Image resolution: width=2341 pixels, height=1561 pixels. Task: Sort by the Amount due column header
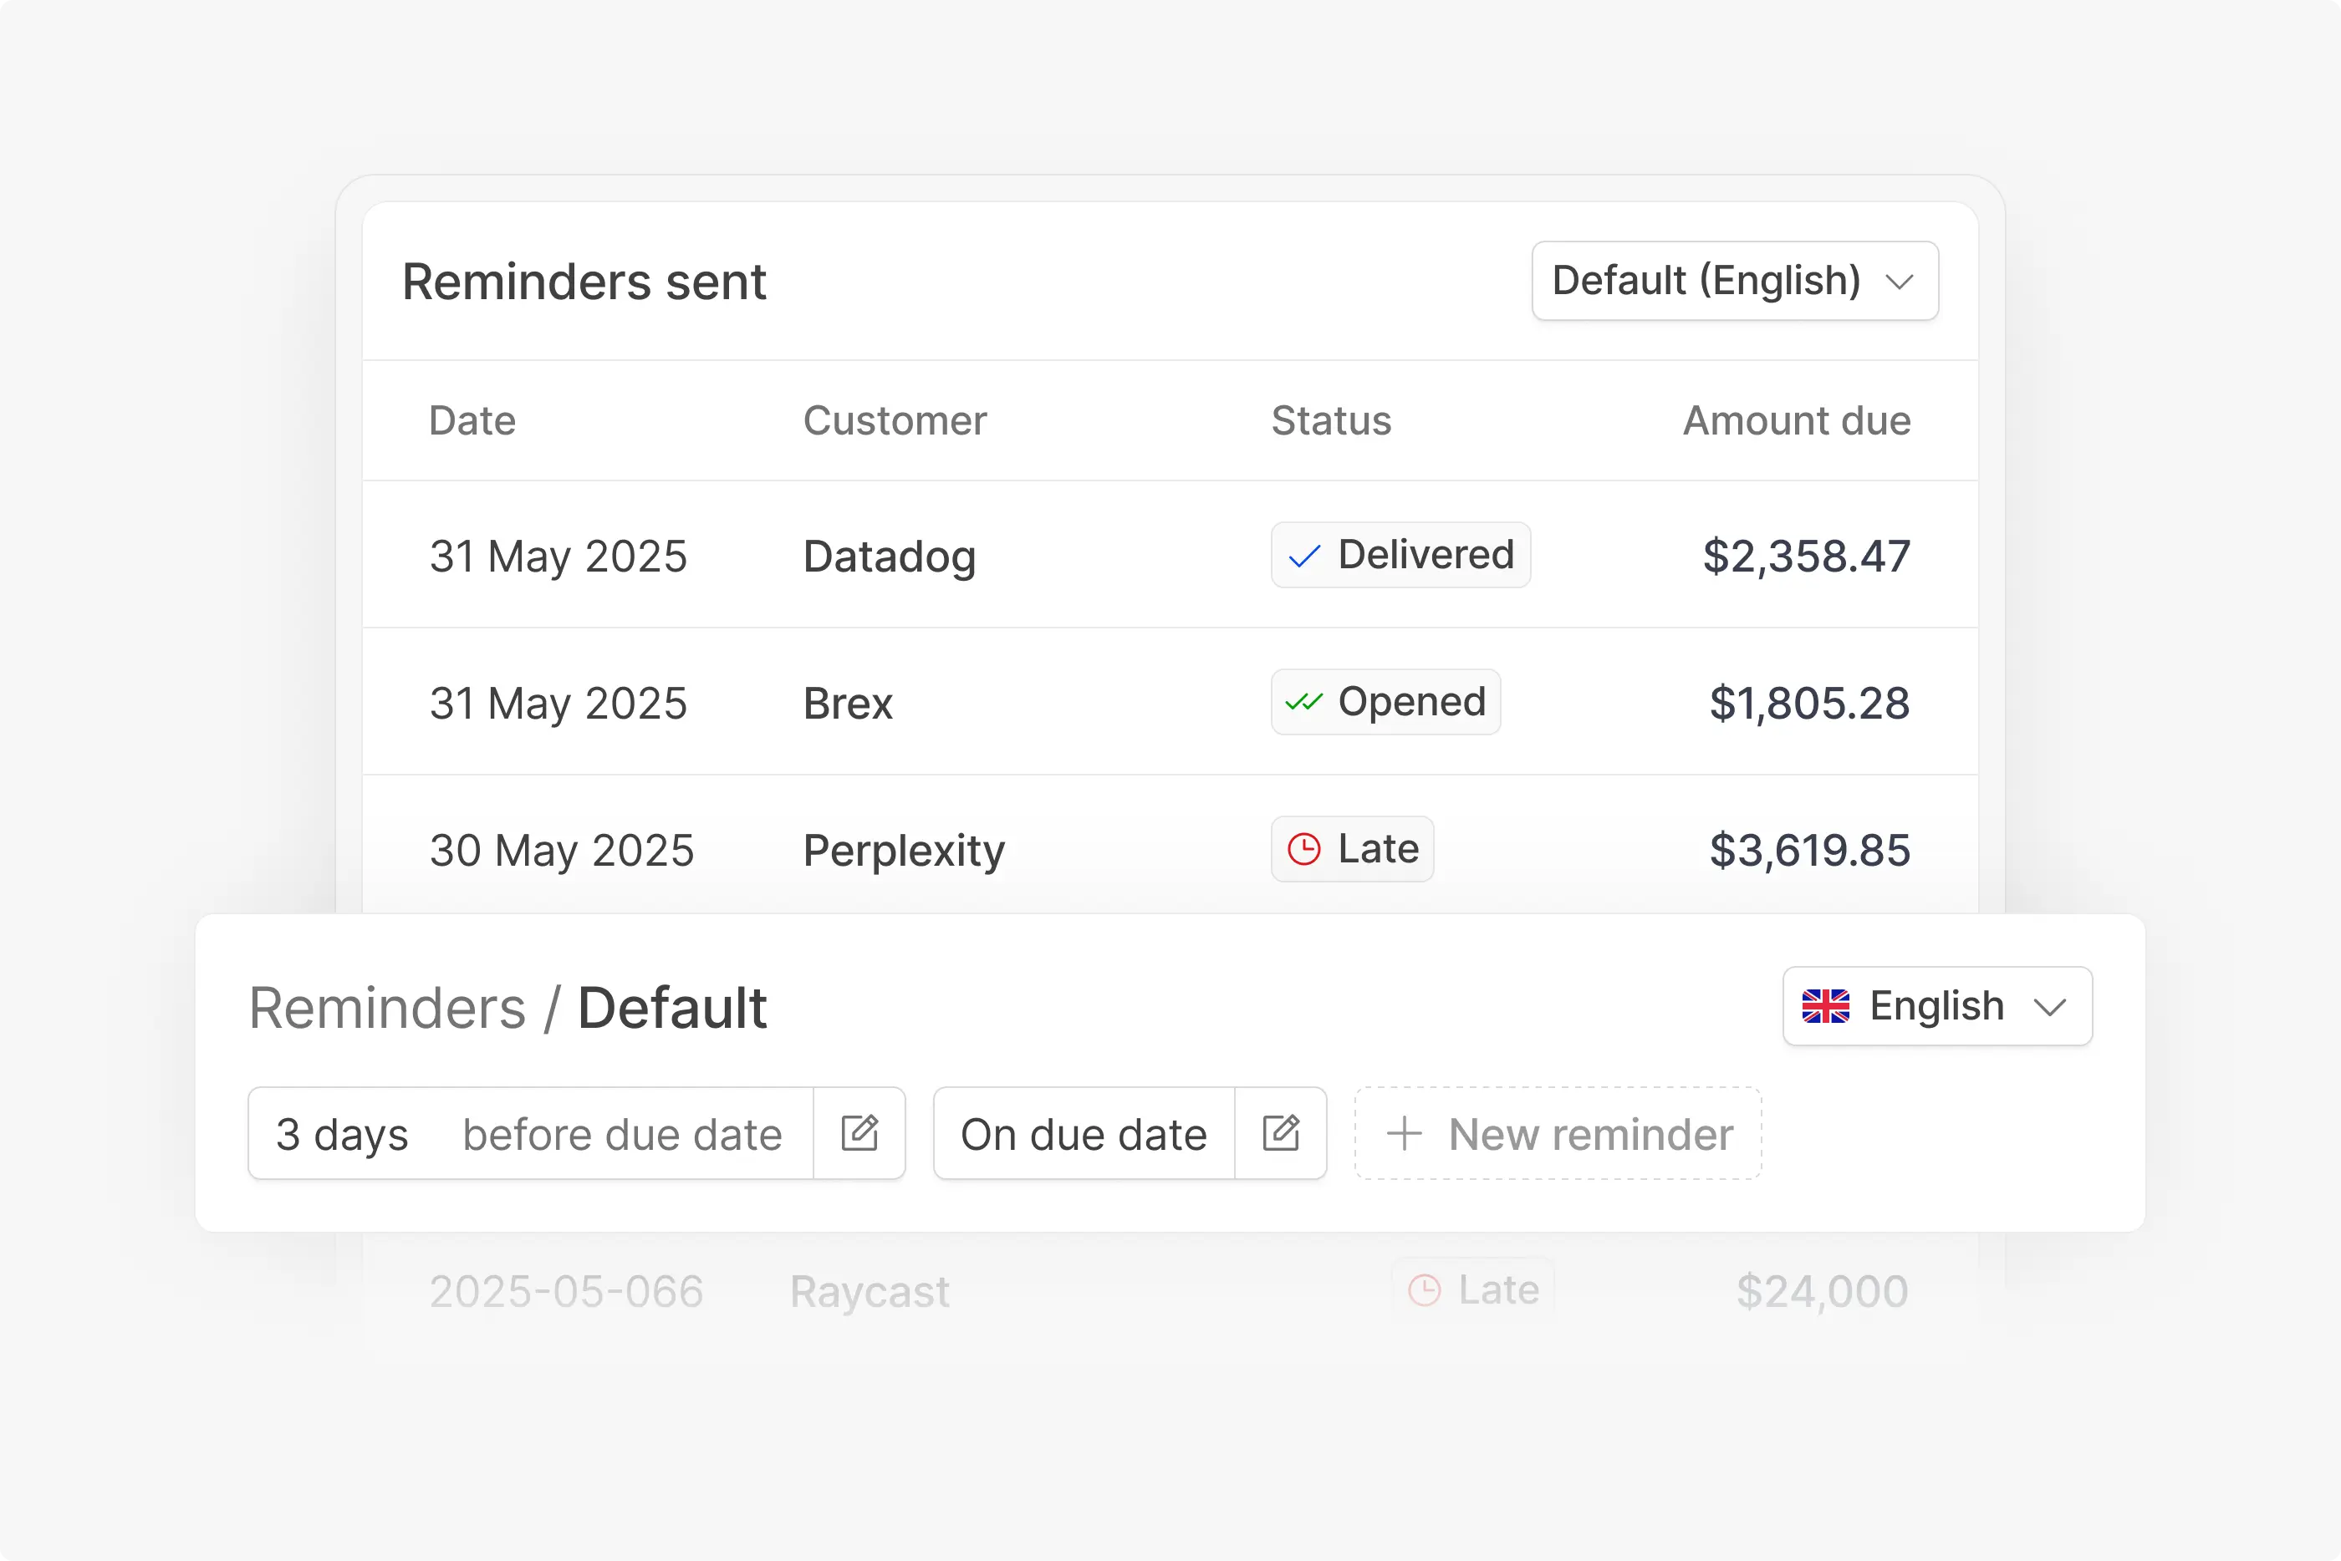point(1797,421)
